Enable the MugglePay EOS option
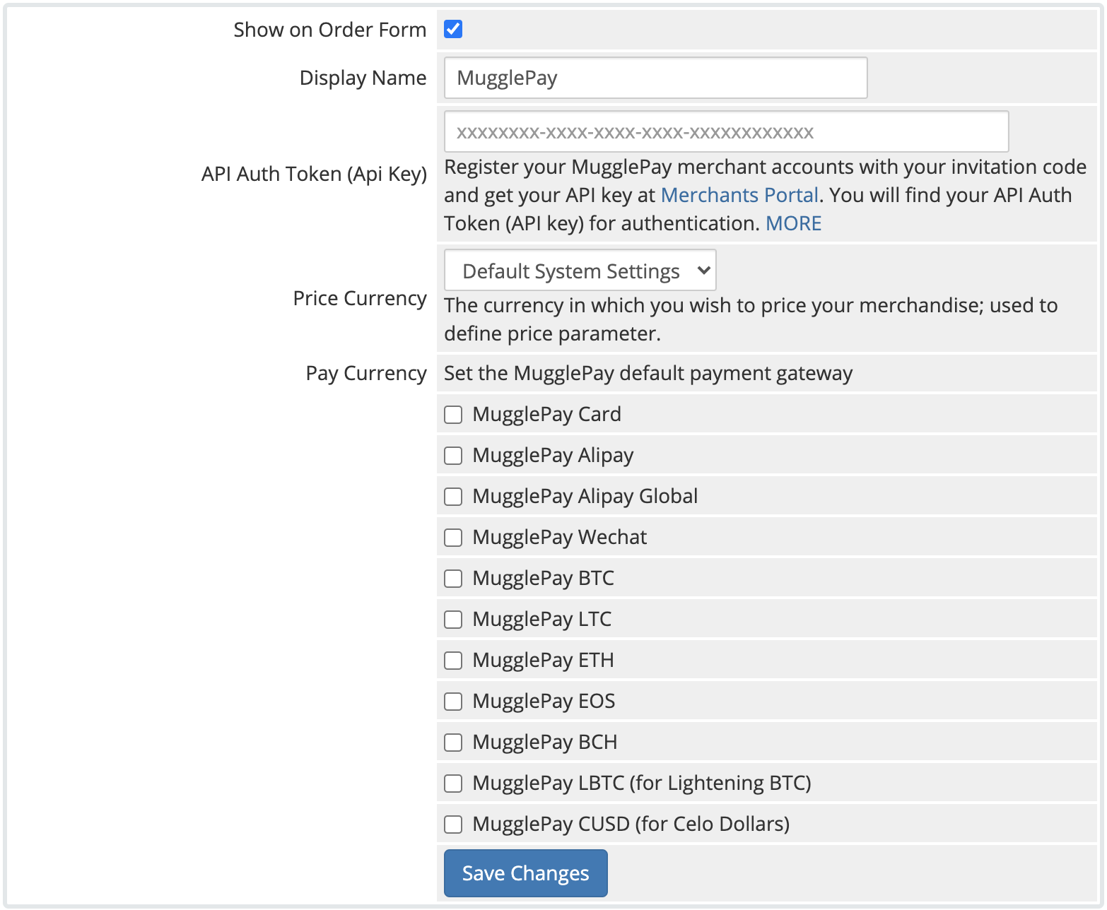The width and height of the screenshot is (1107, 910). [x=453, y=702]
